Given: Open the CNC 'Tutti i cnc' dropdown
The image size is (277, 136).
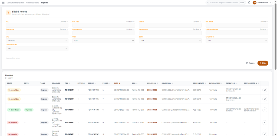Looking at the screenshot, I should pos(37,41).
